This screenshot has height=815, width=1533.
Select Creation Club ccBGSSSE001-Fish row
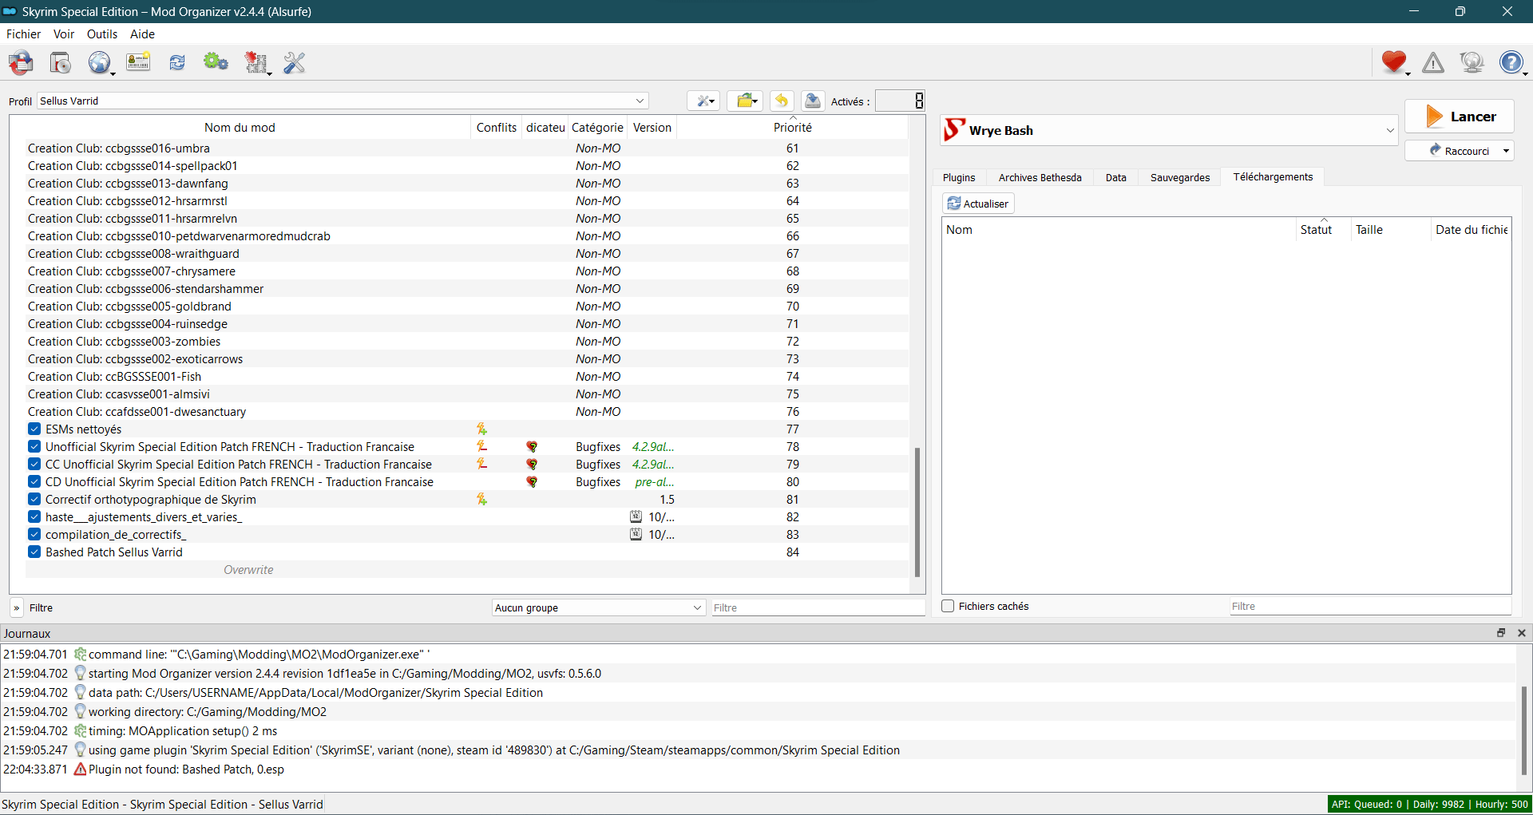(467, 377)
